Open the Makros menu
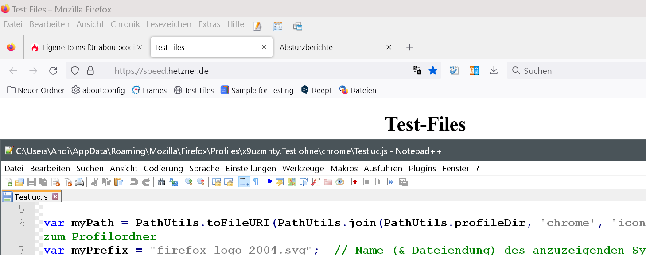646x255 pixels. pyautogui.click(x=344, y=168)
